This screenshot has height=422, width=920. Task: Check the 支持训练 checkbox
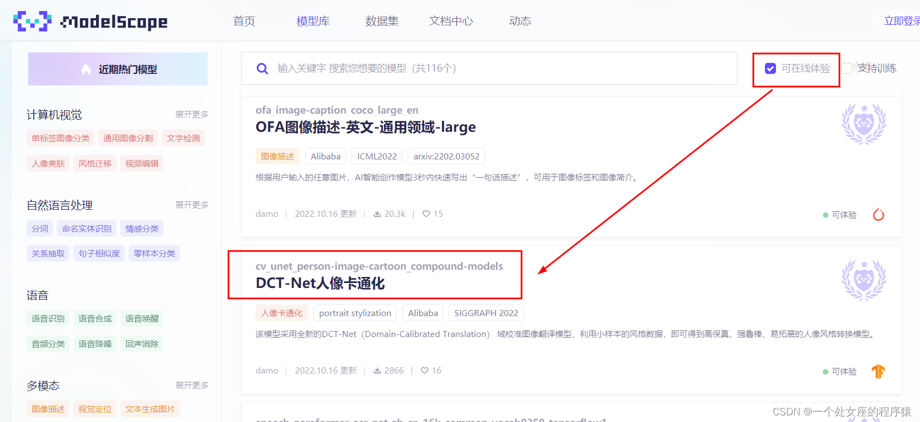(x=847, y=68)
